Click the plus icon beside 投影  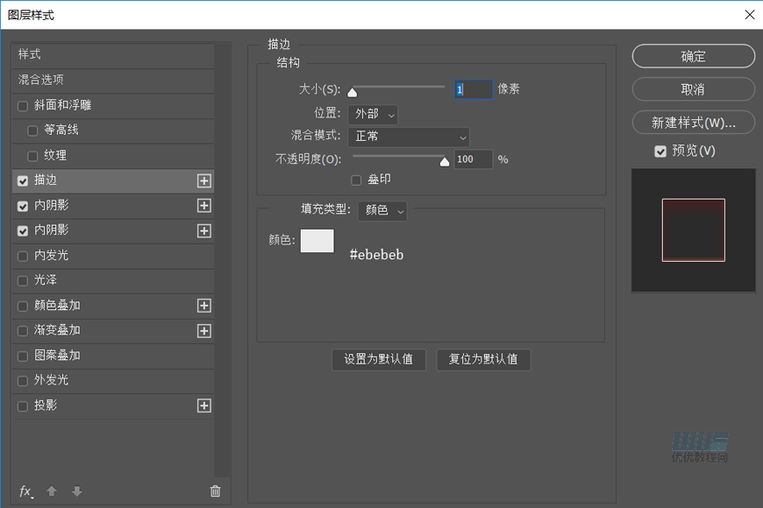click(203, 406)
